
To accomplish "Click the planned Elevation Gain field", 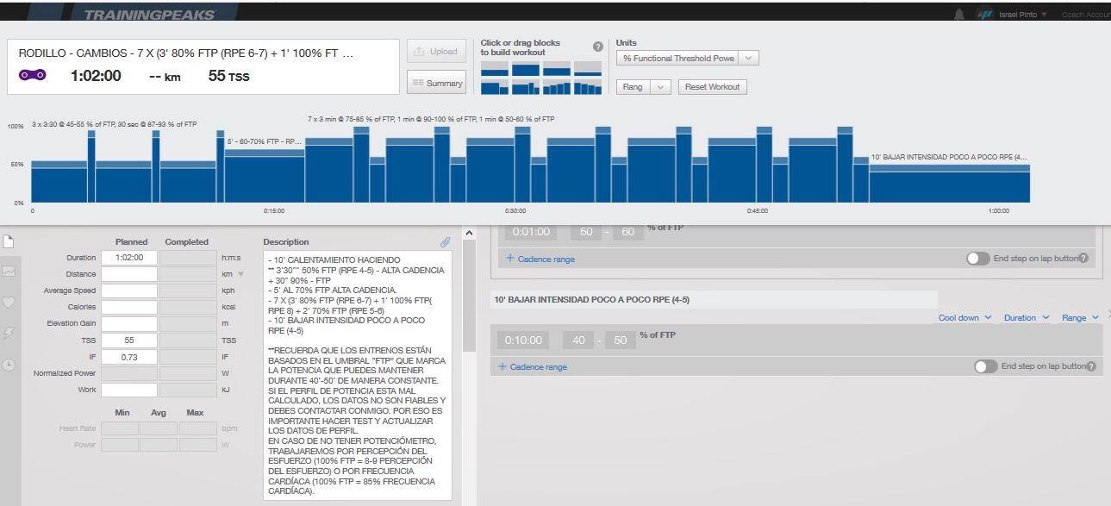I will click(129, 323).
